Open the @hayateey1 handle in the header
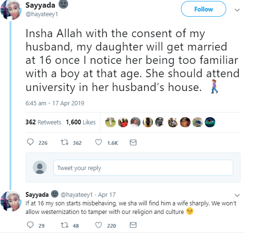This screenshot has height=233, width=270. tap(42, 14)
